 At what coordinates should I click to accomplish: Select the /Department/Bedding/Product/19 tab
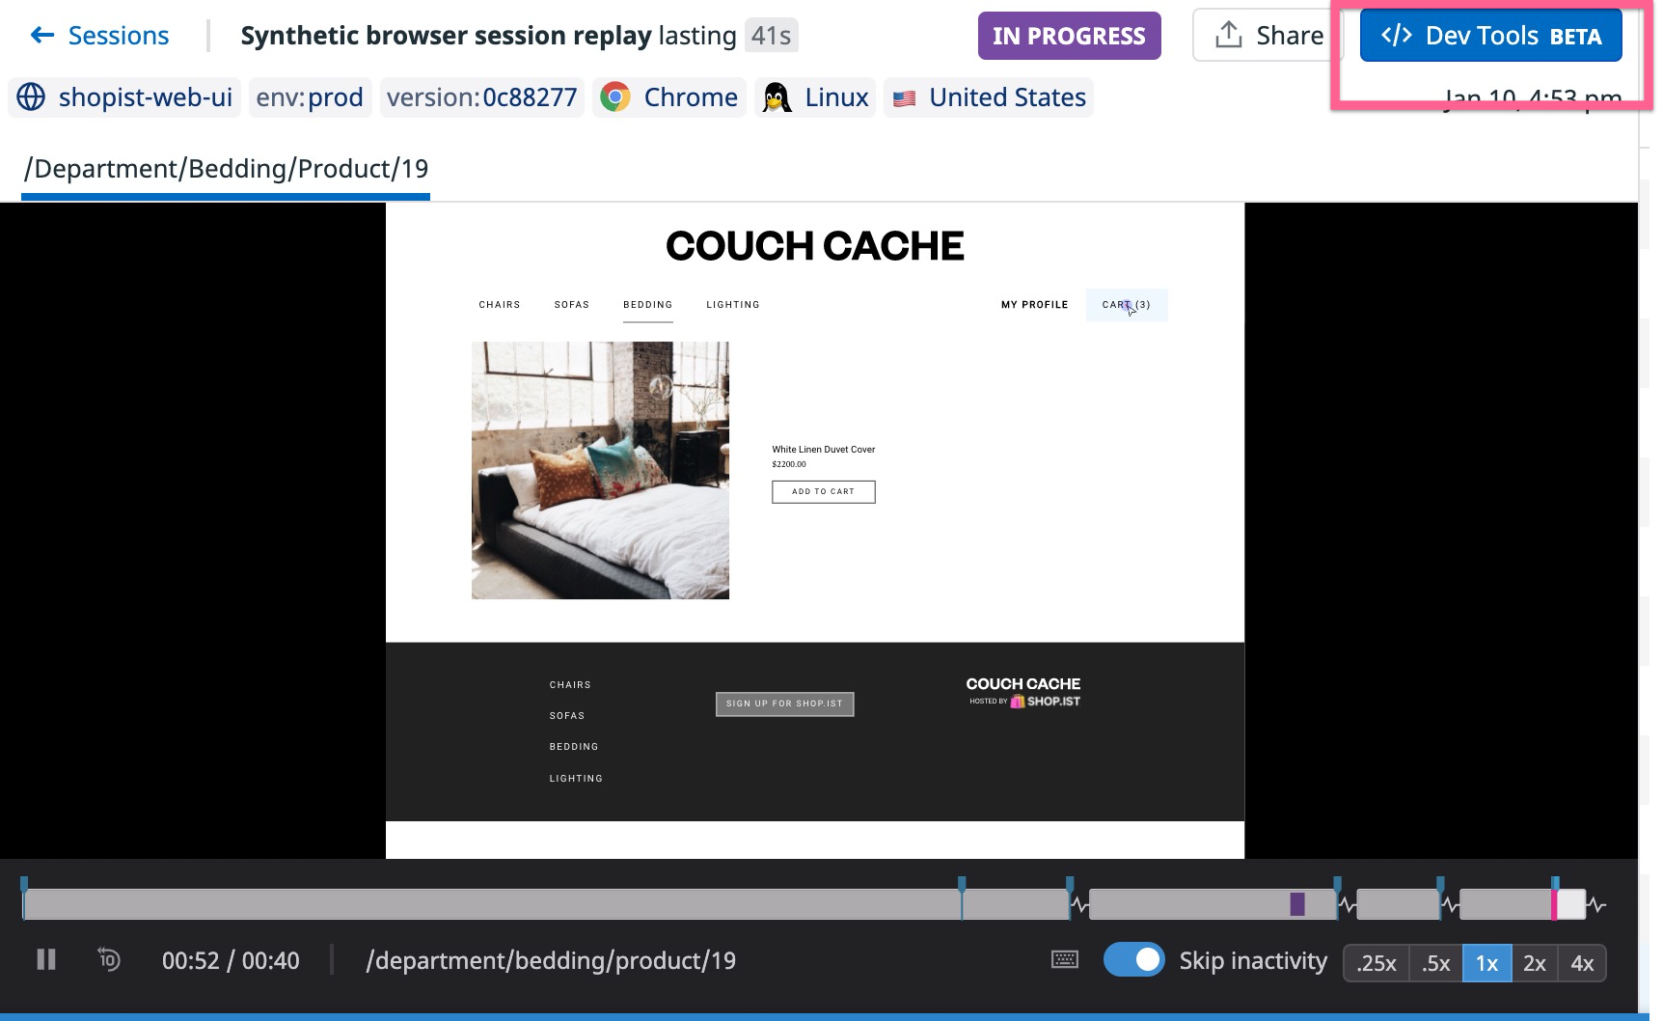point(226,169)
